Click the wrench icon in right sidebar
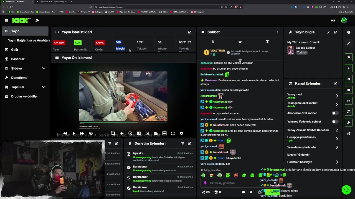Image resolution: width=355 pixels, height=199 pixels. [349, 122]
